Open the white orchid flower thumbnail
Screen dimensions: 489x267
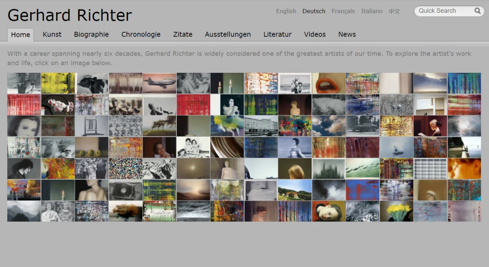pyautogui.click(x=58, y=105)
